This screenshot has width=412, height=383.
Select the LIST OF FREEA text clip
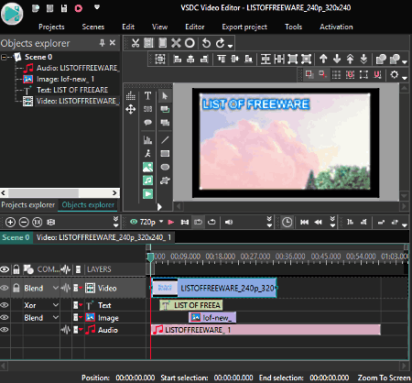[x=191, y=305]
